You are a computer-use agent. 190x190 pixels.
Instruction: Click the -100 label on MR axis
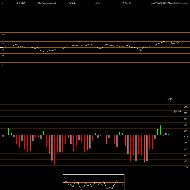point(186,168)
